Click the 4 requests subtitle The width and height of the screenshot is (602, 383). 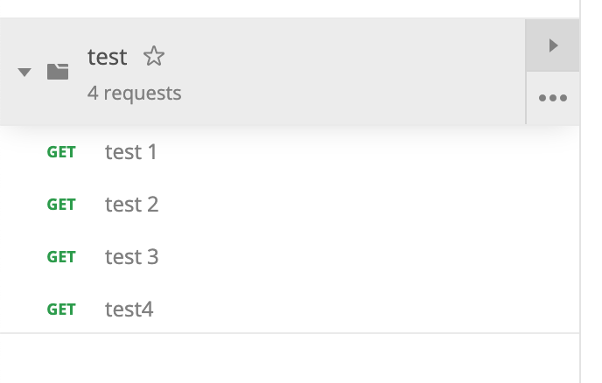(135, 94)
